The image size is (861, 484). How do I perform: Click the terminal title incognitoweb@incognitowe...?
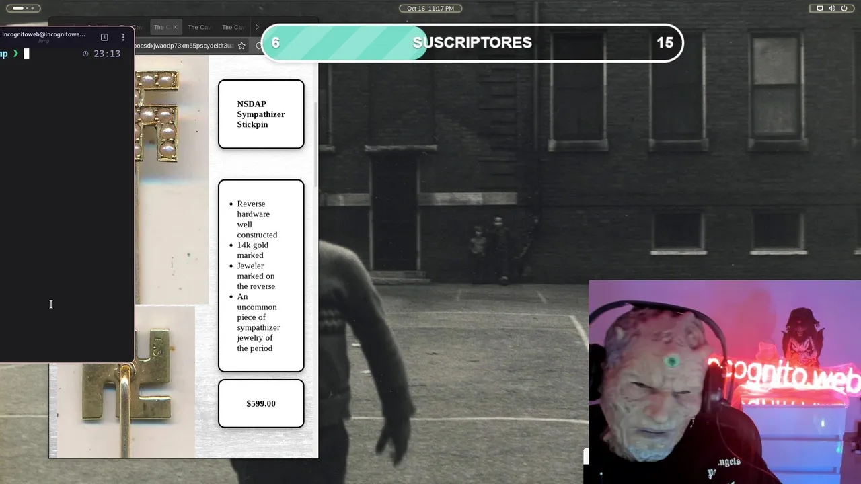43,34
